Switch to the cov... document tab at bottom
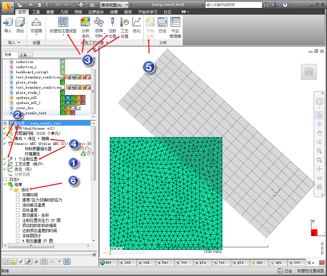 point(297,262)
